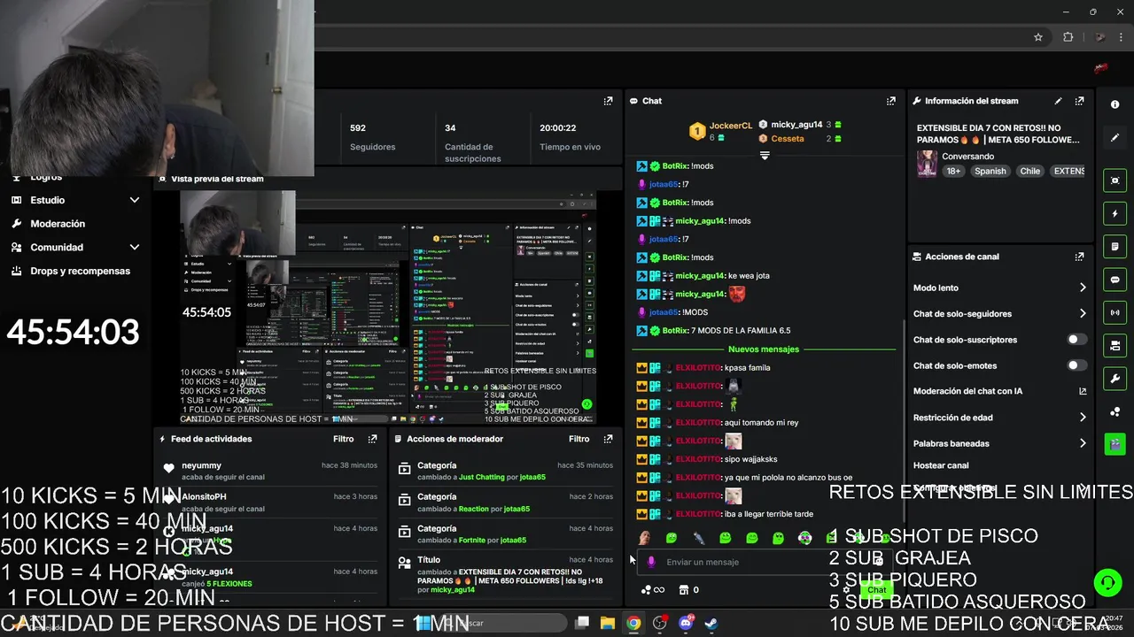Viewport: 1134px width, 637px height.
Task: Click the 18+ stream tag
Action: coord(953,172)
